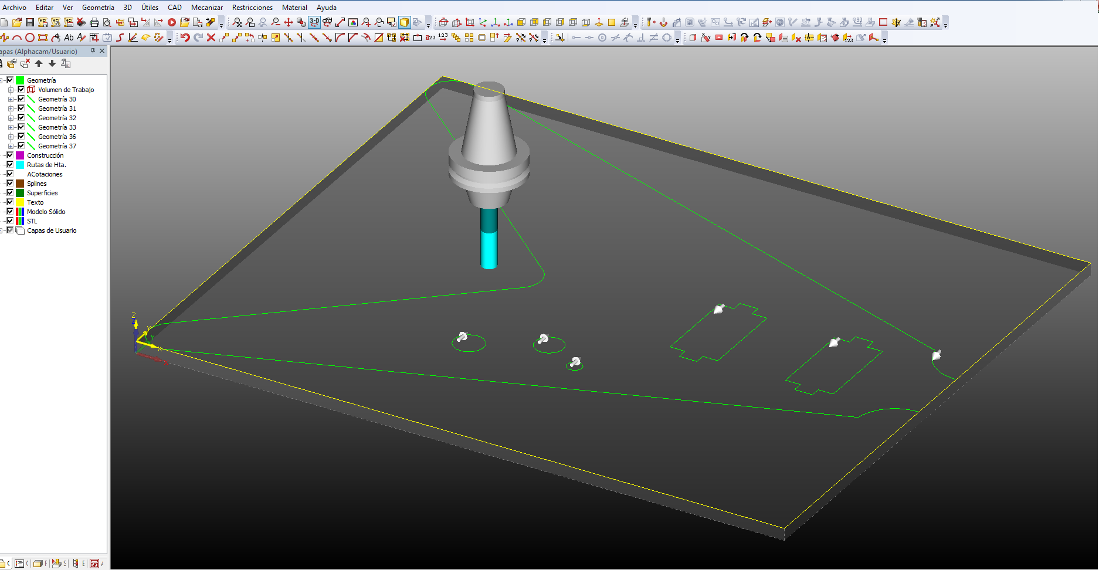
Task: Click the Open folder icon
Action: pos(17,22)
